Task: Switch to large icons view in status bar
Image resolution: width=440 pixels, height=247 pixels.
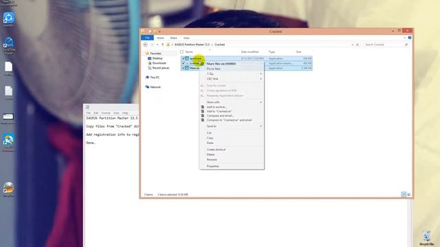Action: (x=409, y=194)
